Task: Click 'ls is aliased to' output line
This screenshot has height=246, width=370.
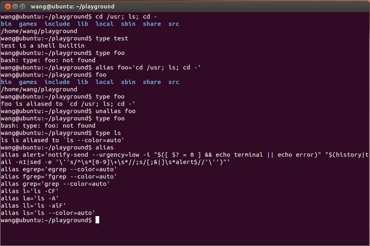Action: 62,140
